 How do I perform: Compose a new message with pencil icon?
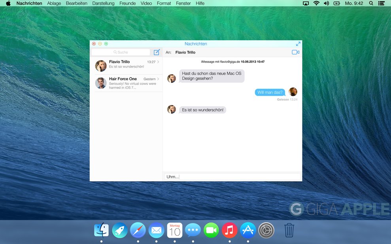(x=157, y=52)
